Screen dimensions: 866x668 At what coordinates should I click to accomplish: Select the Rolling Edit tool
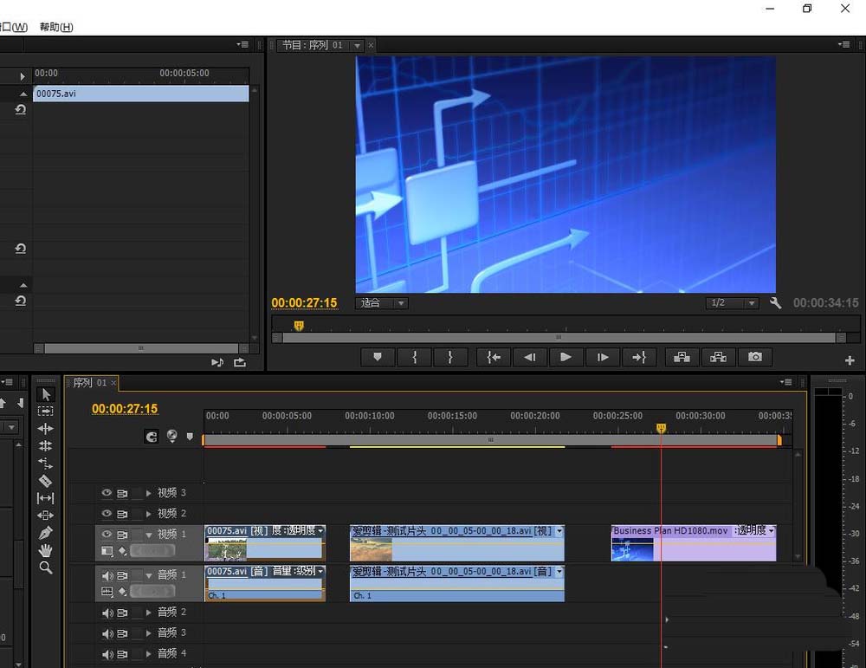[x=45, y=445]
